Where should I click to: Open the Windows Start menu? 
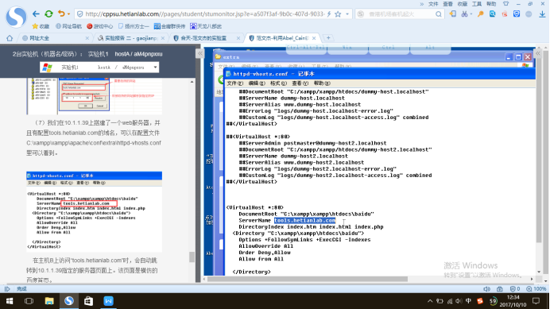(10, 301)
